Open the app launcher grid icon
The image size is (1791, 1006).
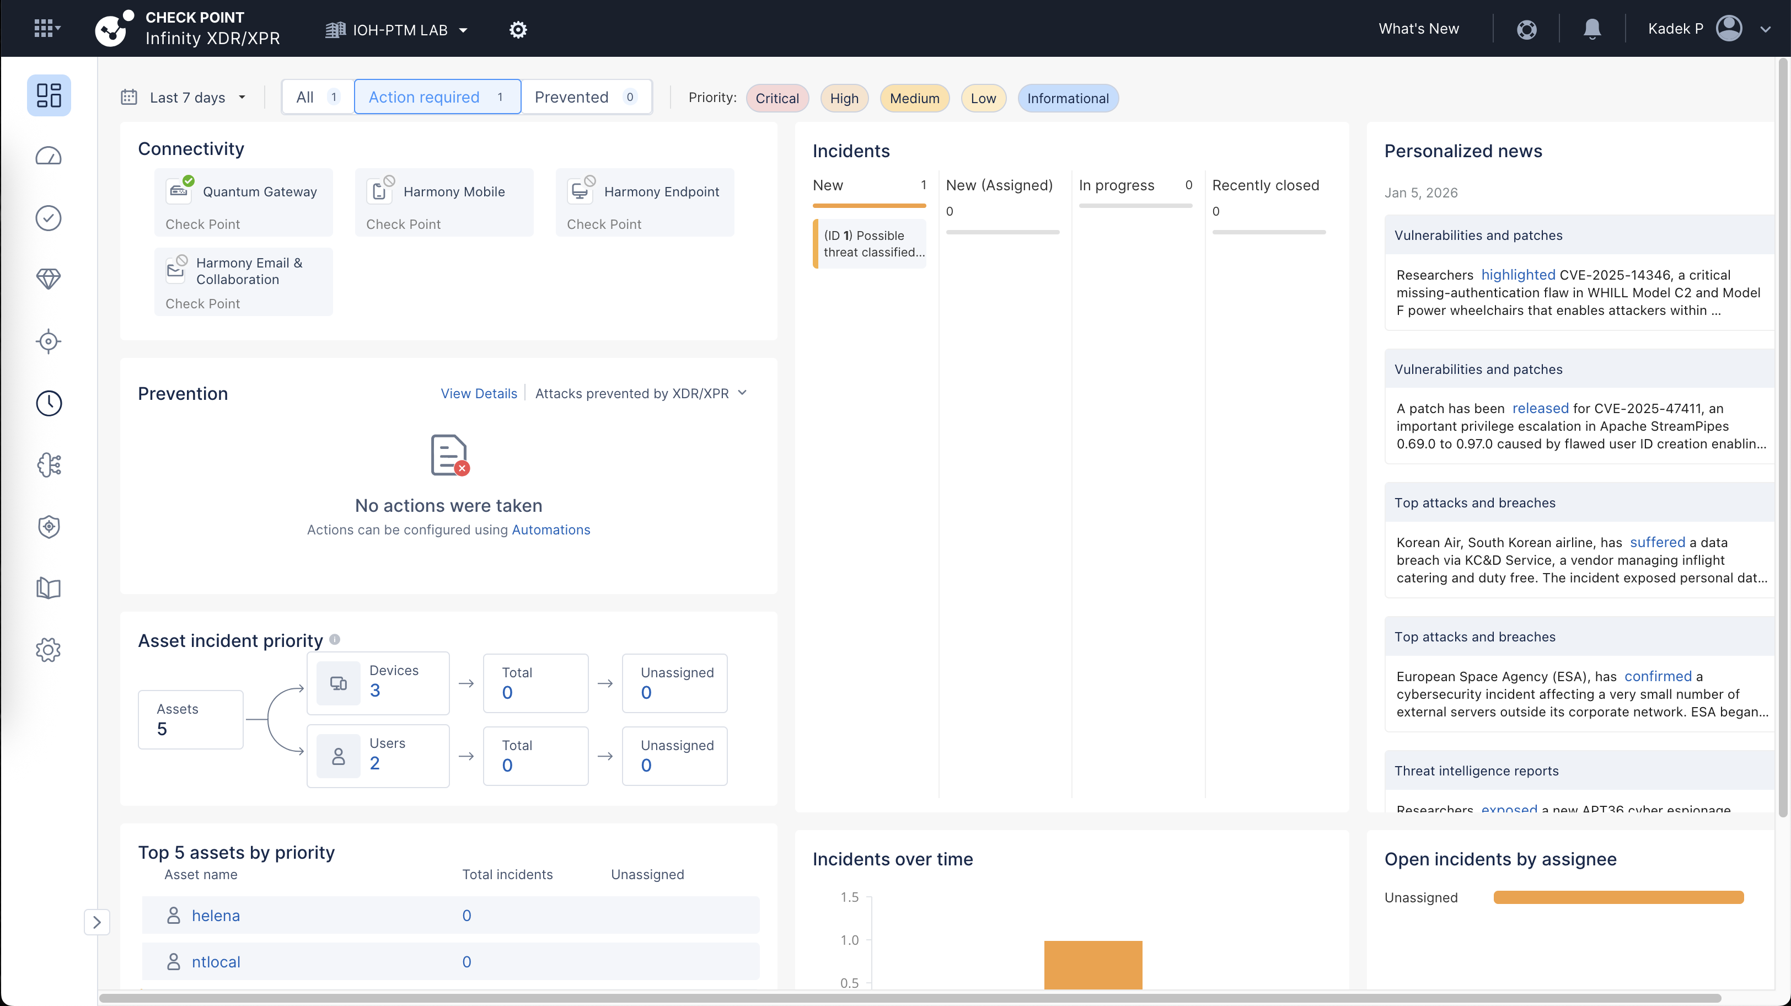click(46, 29)
